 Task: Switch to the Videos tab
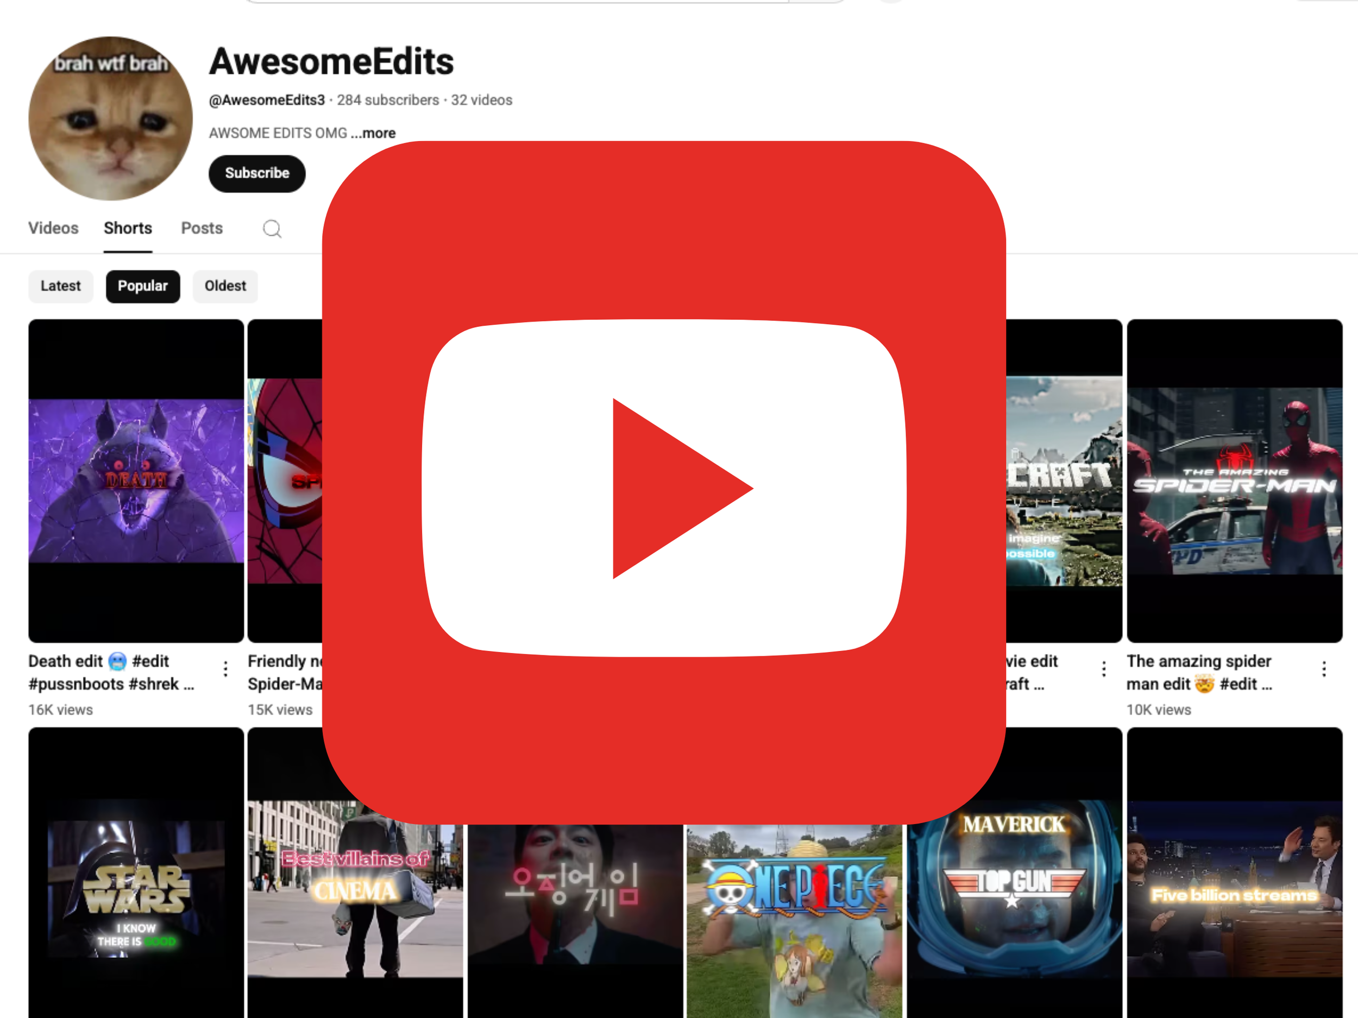[x=53, y=228]
